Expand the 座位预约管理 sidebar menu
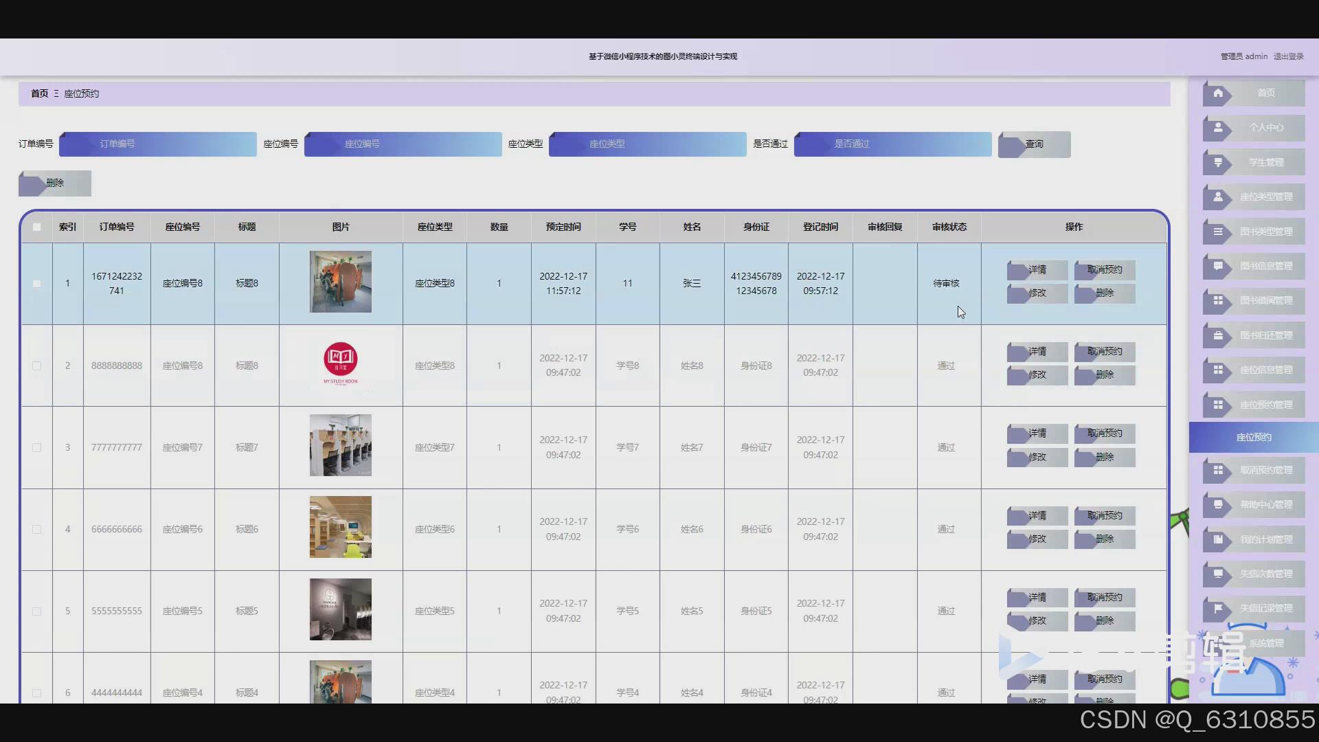 [x=1265, y=405]
